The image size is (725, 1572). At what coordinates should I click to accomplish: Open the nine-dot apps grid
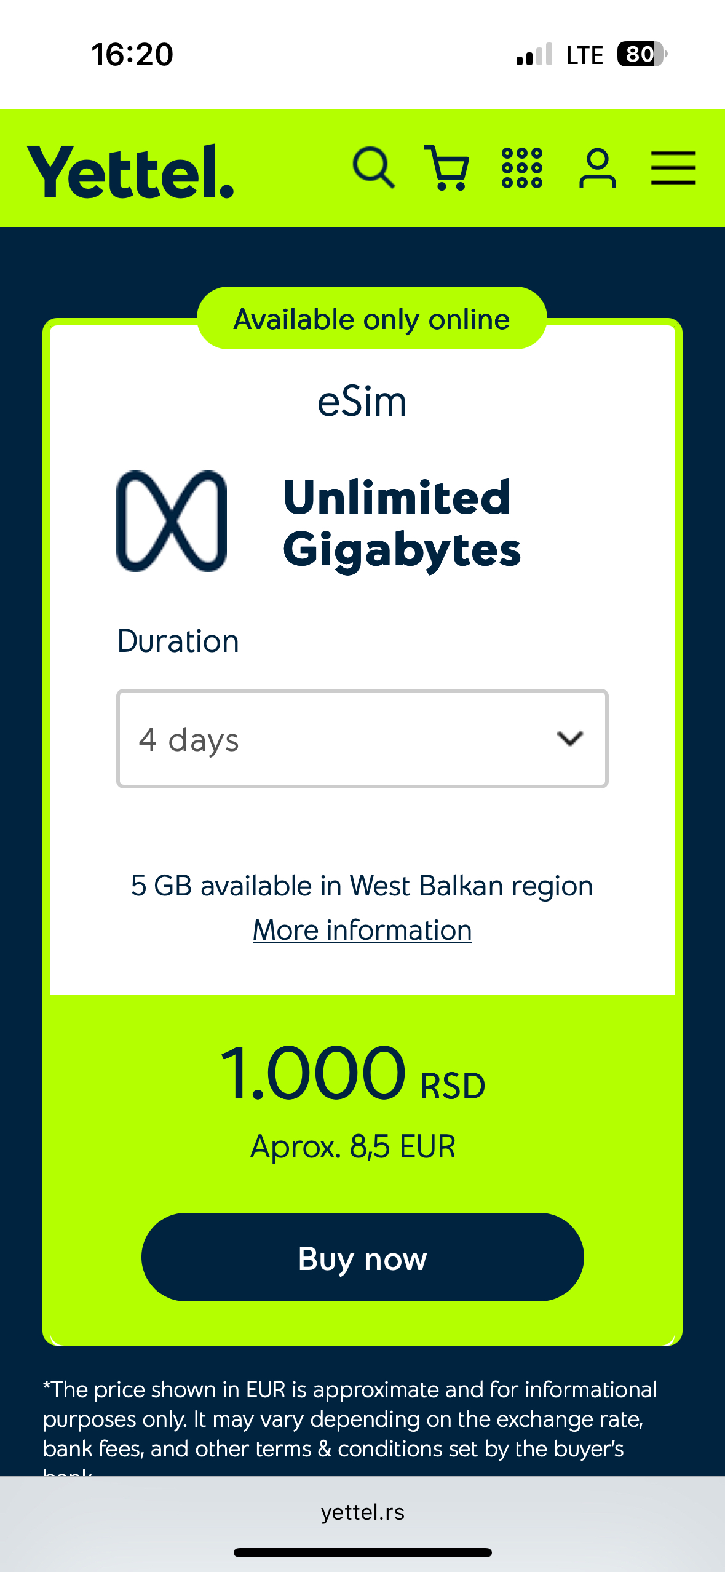coord(522,167)
